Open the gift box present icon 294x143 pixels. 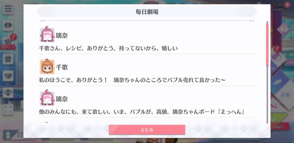(x=8, y=59)
